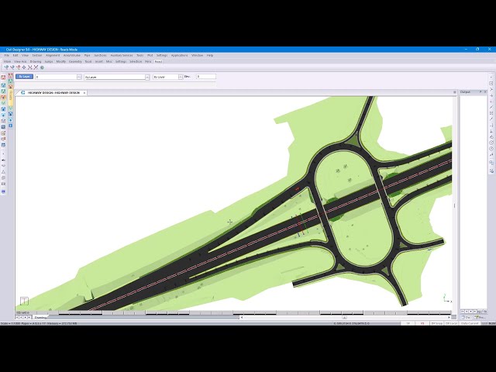The width and height of the screenshot is (496, 372).
Task: Click the Elev input field
Action: pyautogui.click(x=206, y=77)
